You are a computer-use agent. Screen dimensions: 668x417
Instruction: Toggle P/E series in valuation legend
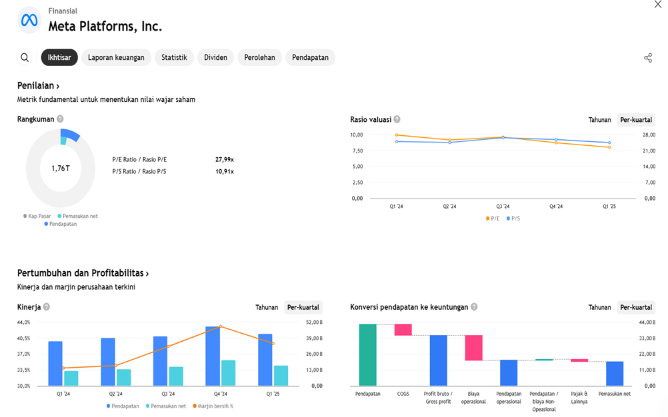[x=493, y=218]
